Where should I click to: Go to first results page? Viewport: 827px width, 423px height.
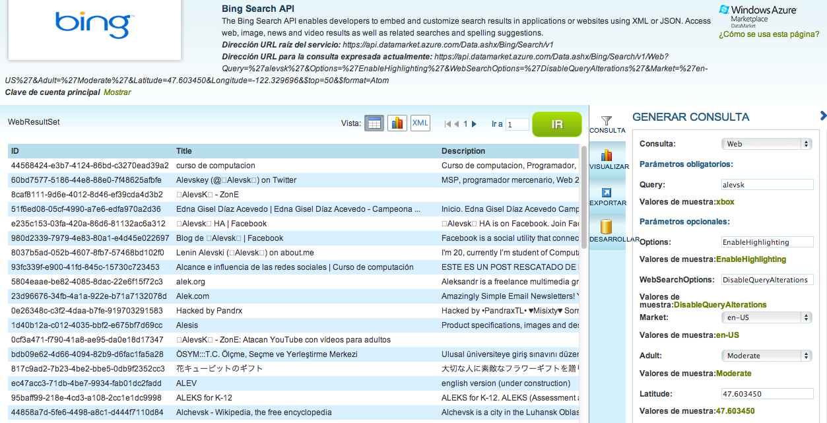click(449, 124)
